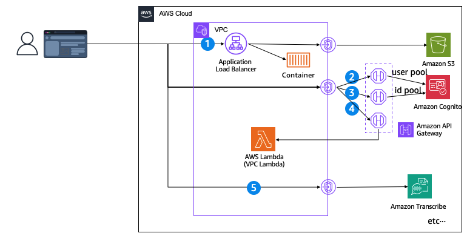Image resolution: width=467 pixels, height=236 pixels.
Task: Select the browser window icon
Action: click(66, 44)
